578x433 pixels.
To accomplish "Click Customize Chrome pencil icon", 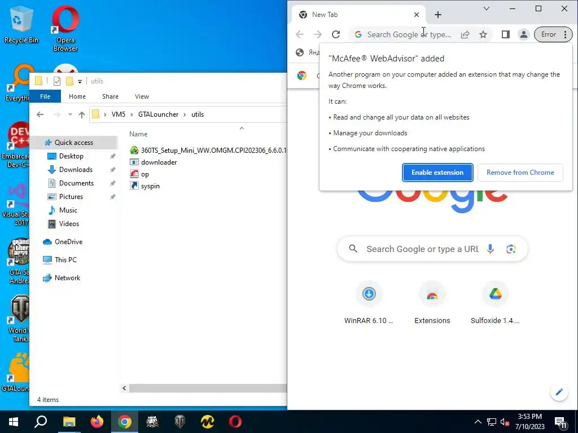I will pos(559,392).
